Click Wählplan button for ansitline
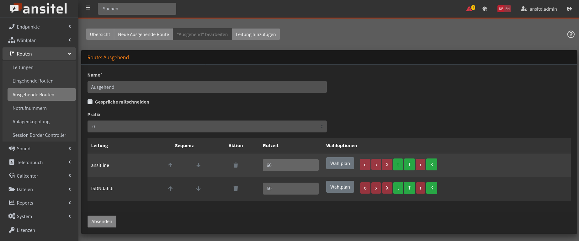This screenshot has height=241, width=579. (340, 163)
